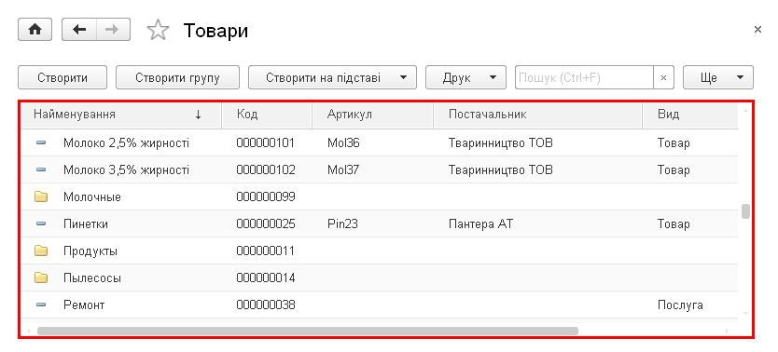This screenshot has width=778, height=352.
Task: Navigate back with the left arrow
Action: pyautogui.click(x=79, y=30)
